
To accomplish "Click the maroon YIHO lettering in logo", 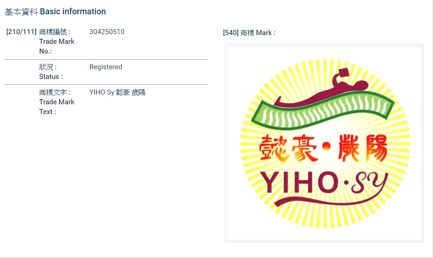I will tap(299, 182).
